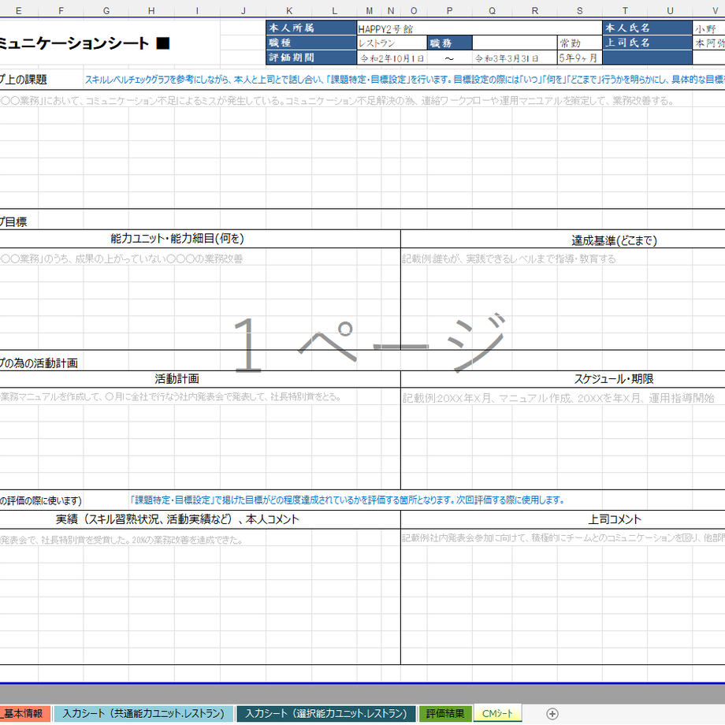Click the 成果の上がっていない〇〇〇の業務改善 example
The image size is (725, 725).
(121, 259)
